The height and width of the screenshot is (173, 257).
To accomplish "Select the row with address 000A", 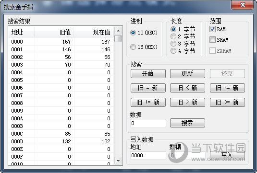I will pos(61,118).
